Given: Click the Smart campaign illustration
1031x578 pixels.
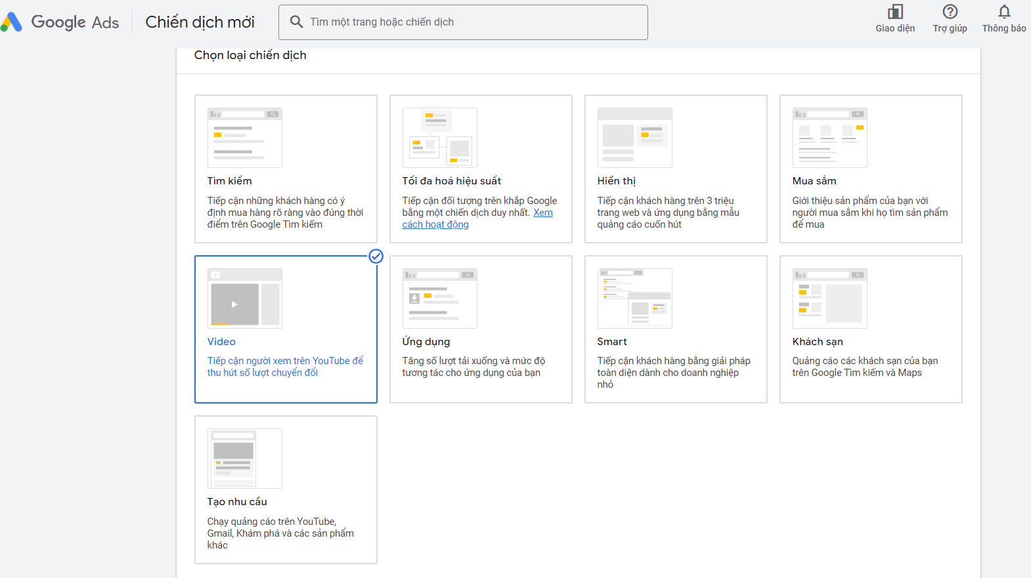Looking at the screenshot, I should point(635,299).
